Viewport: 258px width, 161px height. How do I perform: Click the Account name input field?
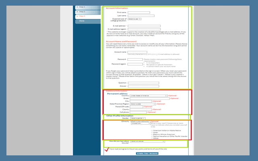pos(137,52)
